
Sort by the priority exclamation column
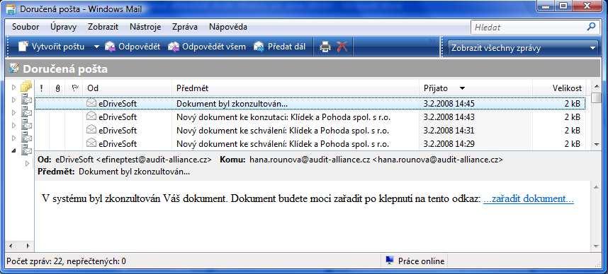[x=42, y=88]
